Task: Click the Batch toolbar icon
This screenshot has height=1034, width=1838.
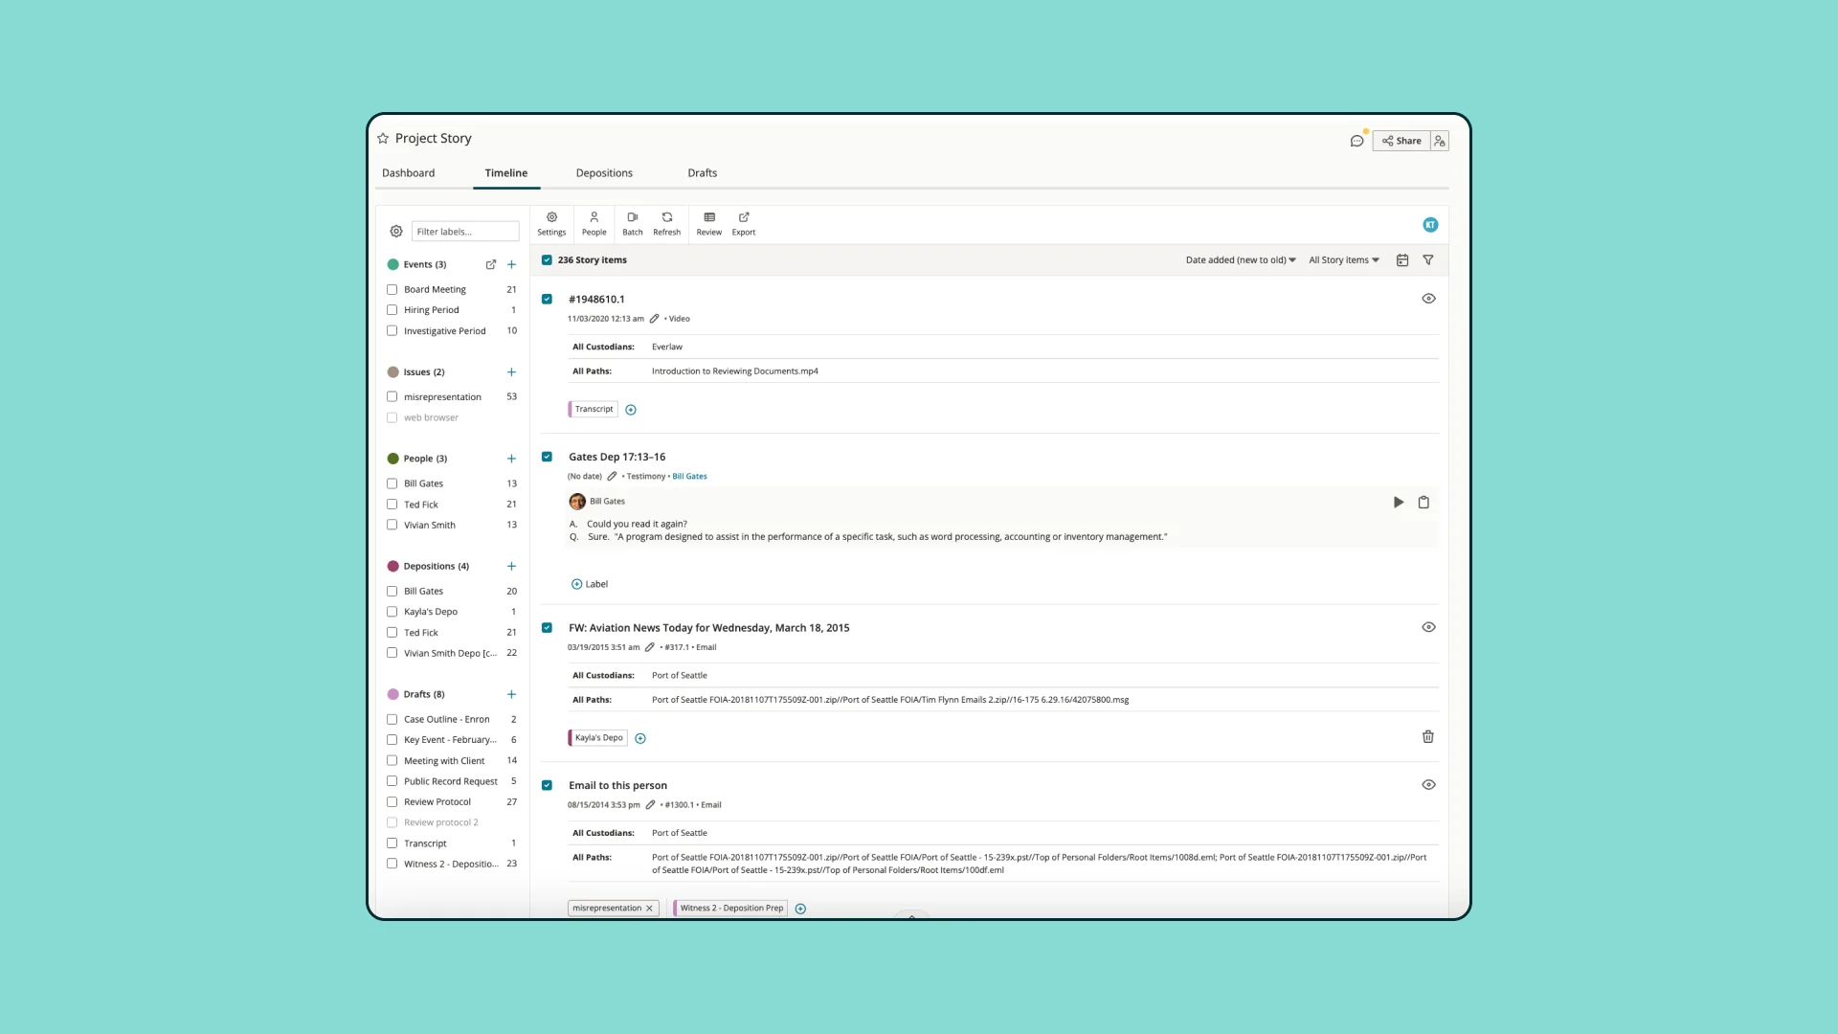Action: point(632,223)
